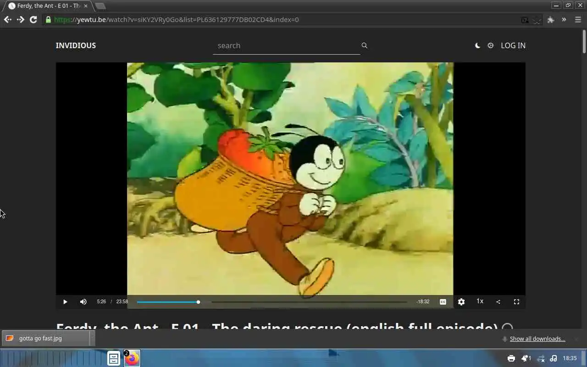This screenshot has height=367, width=587.
Task: Click the Firefox taskbar icon
Action: click(x=132, y=358)
